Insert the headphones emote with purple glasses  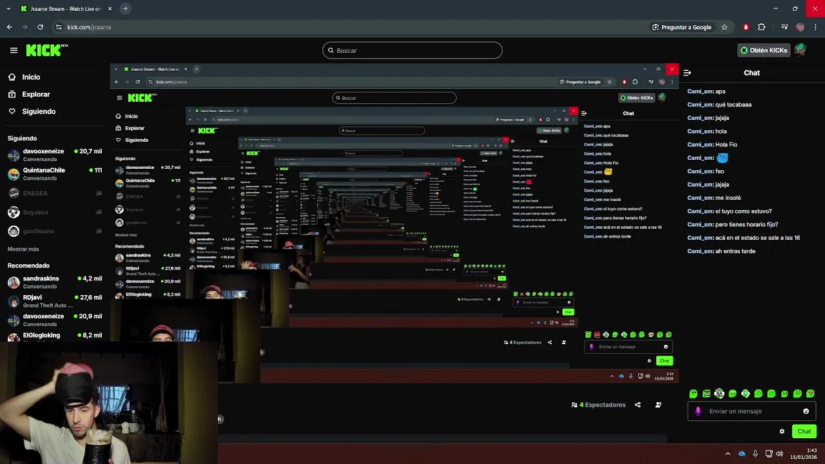719,394
